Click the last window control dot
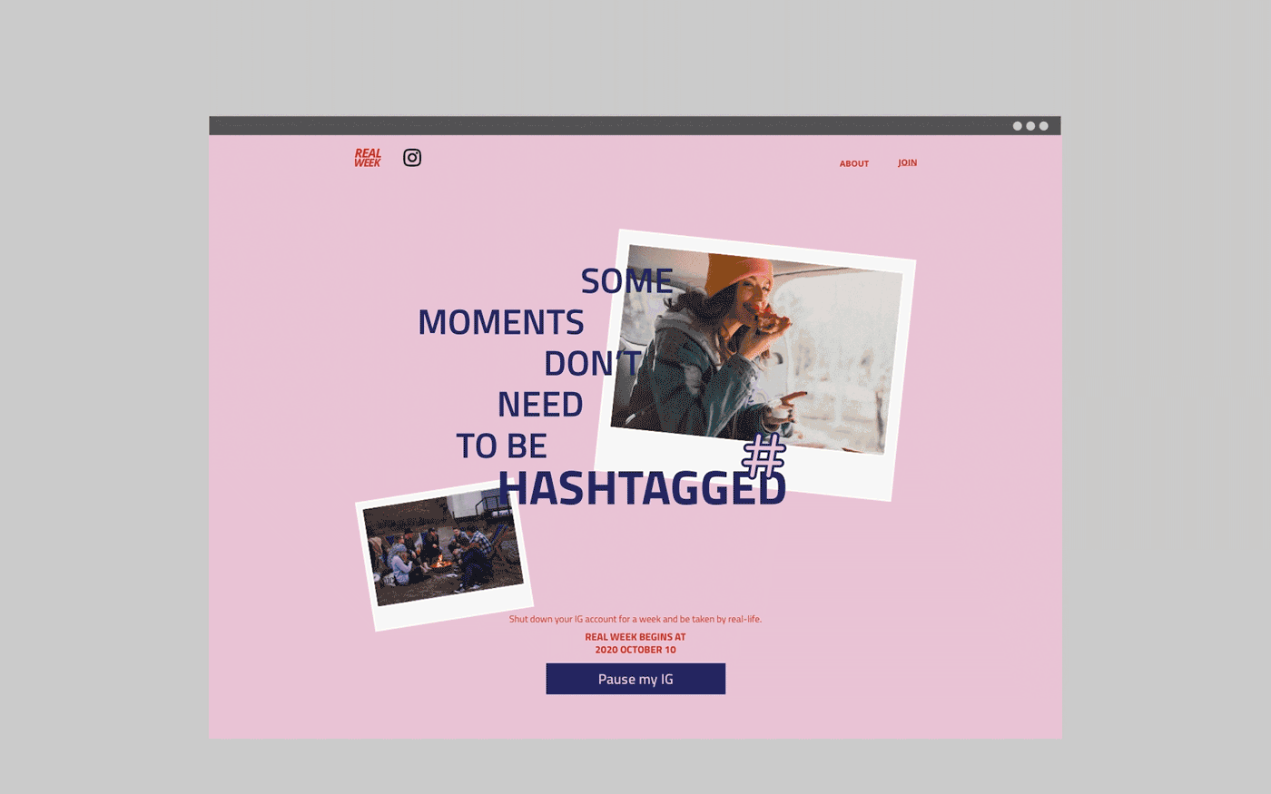Viewport: 1271px width, 794px height. tap(1044, 126)
